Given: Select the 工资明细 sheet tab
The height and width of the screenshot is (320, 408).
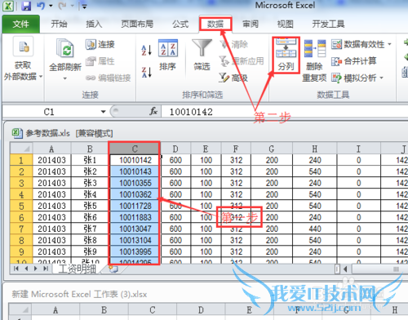Looking at the screenshot, I should [x=78, y=269].
